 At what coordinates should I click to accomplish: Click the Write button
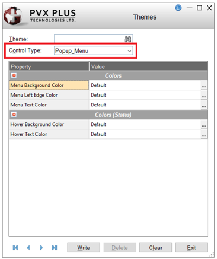pyautogui.click(x=84, y=248)
